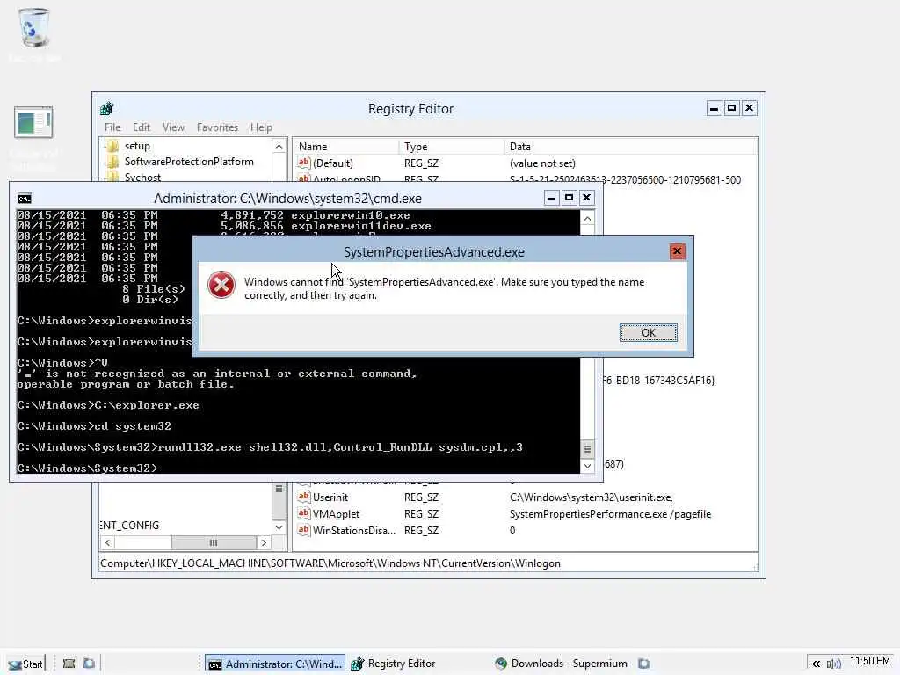The width and height of the screenshot is (900, 675).
Task: Click the registry tree scroll-up arrow
Action: (x=279, y=147)
